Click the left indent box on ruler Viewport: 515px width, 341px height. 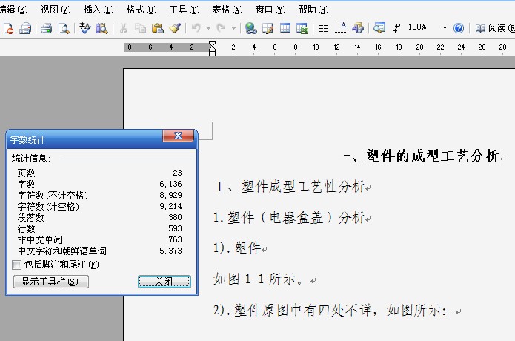[x=212, y=53]
